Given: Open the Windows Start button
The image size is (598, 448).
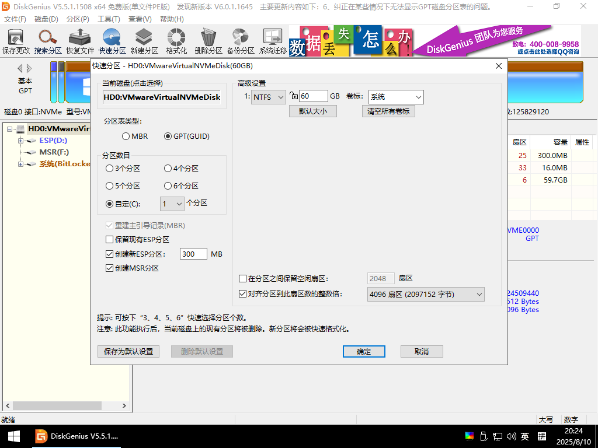Looking at the screenshot, I should (14, 436).
